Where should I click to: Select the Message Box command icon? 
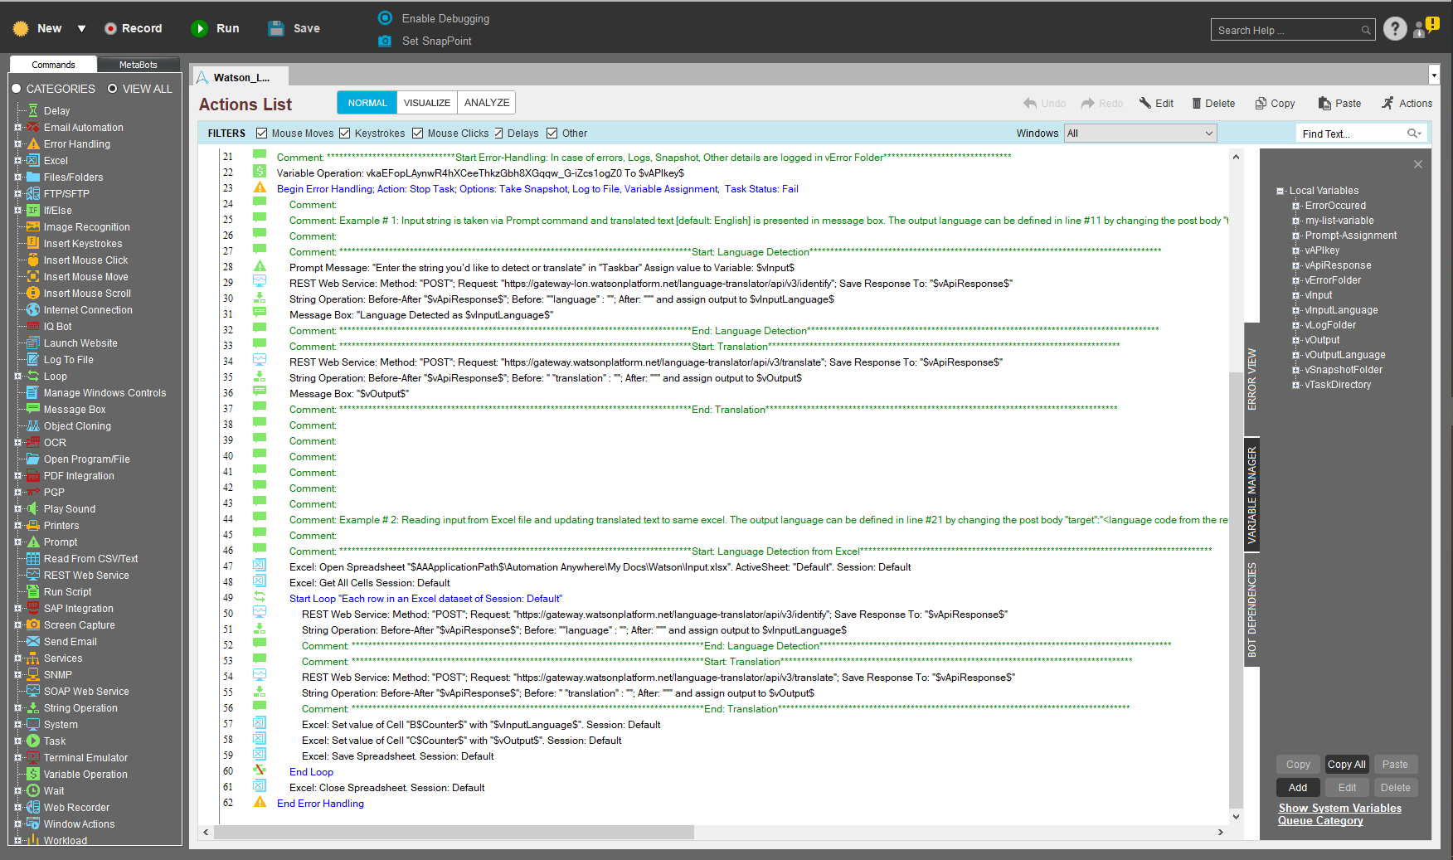pos(33,409)
